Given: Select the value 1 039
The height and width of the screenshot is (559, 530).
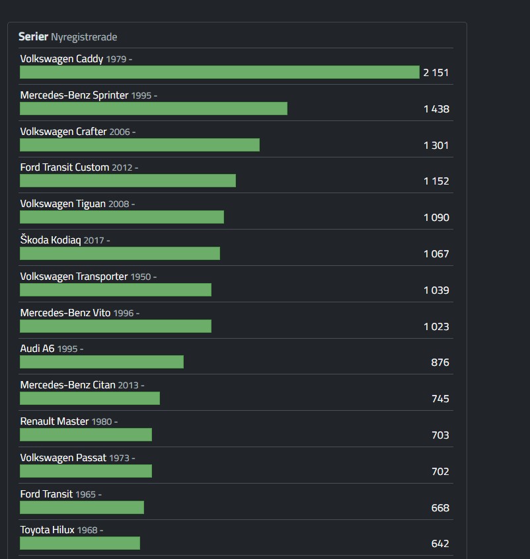Looking at the screenshot, I should coord(436,290).
